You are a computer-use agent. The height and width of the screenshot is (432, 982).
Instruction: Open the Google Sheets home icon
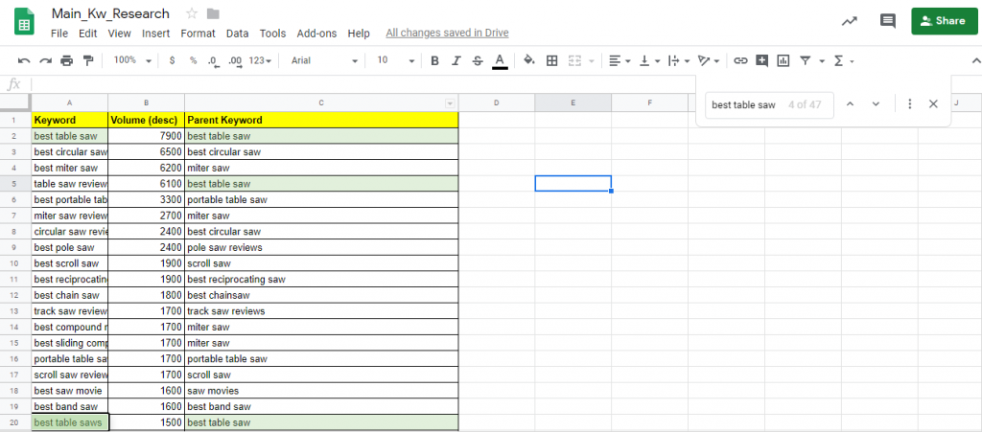point(24,22)
